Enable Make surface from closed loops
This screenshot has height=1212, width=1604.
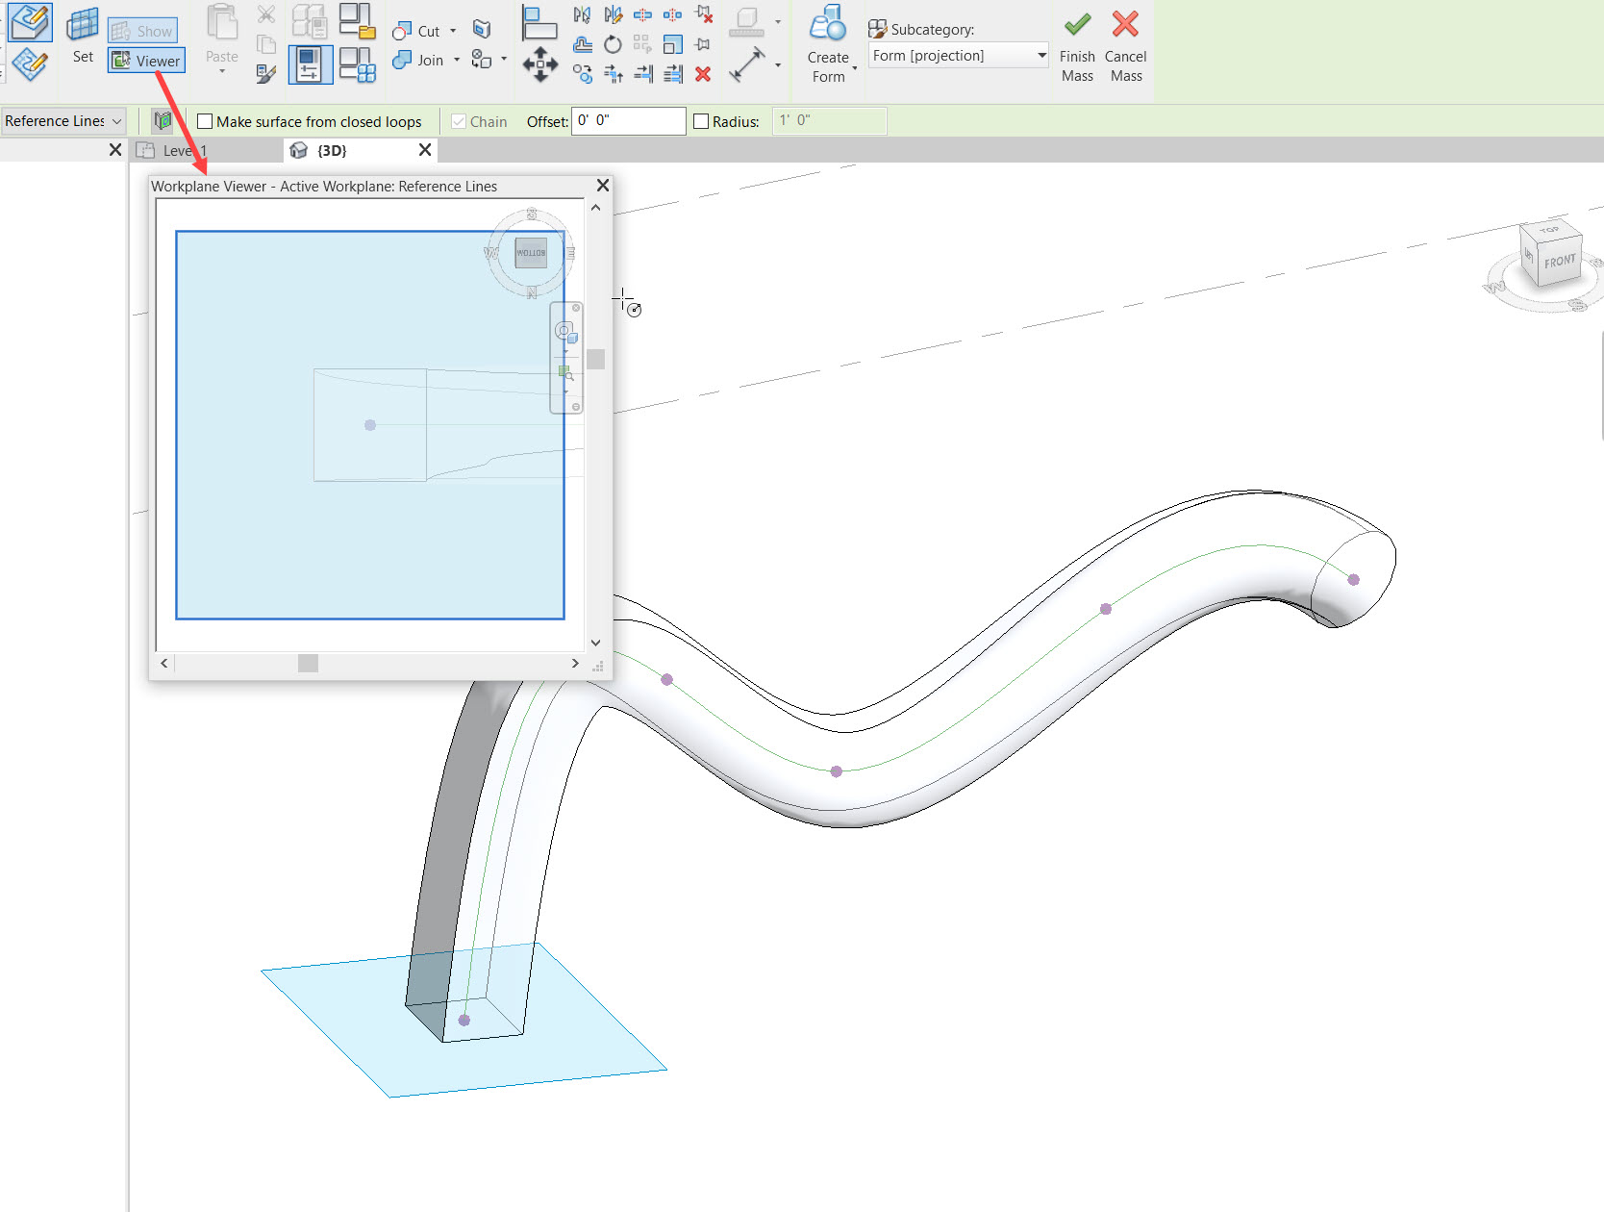[204, 121]
